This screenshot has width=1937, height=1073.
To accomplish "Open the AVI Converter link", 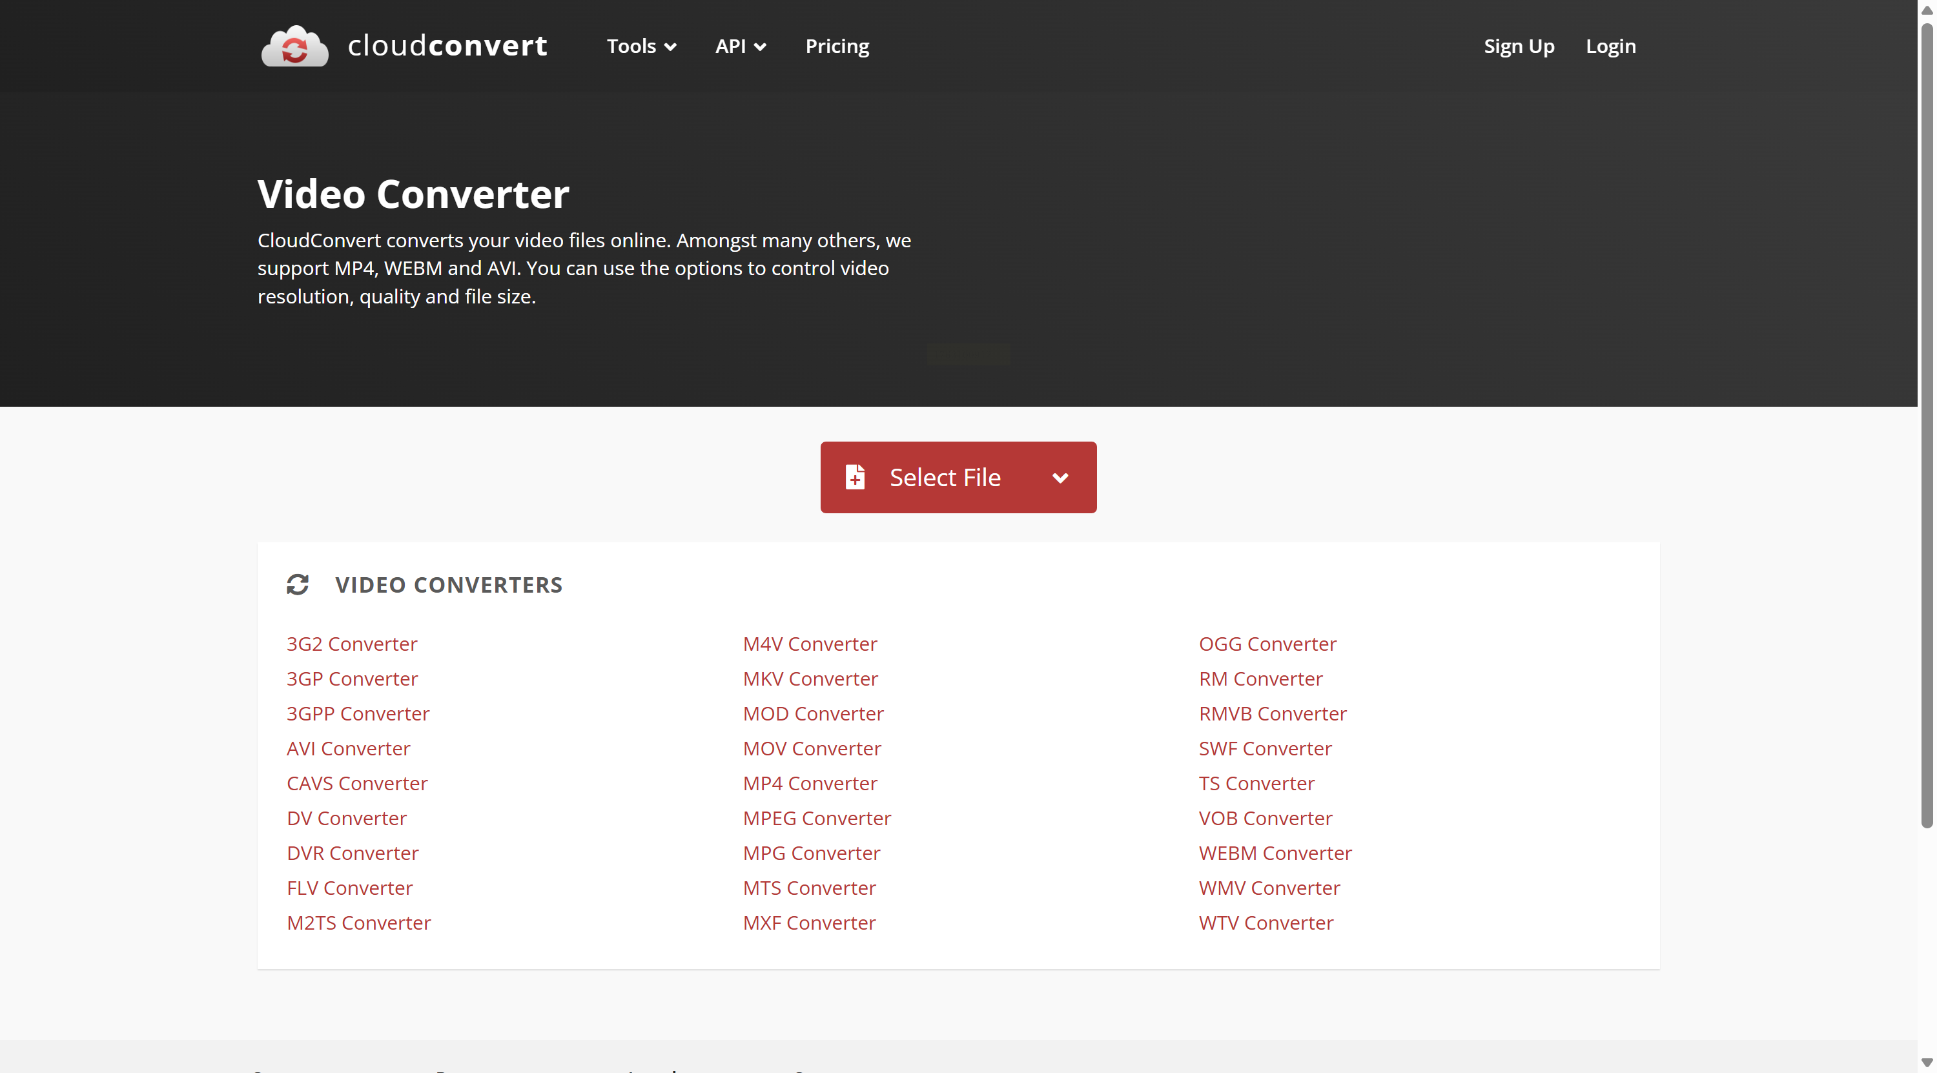I will click(x=348, y=749).
